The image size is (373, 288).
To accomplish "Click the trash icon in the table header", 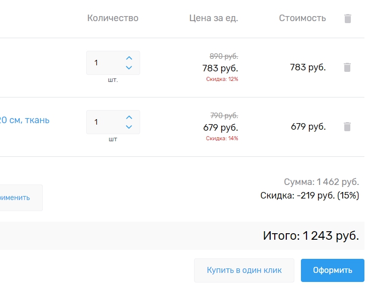I will tap(347, 19).
